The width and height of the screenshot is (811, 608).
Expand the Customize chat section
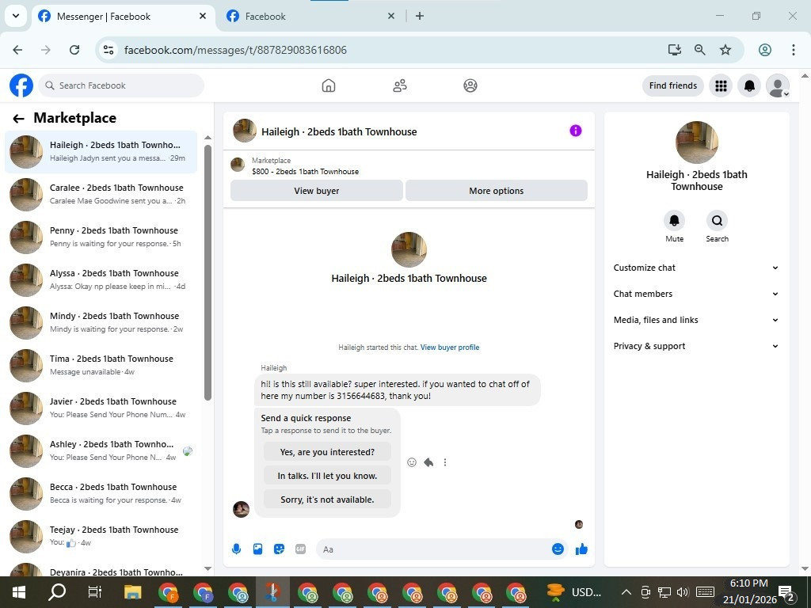pos(696,268)
